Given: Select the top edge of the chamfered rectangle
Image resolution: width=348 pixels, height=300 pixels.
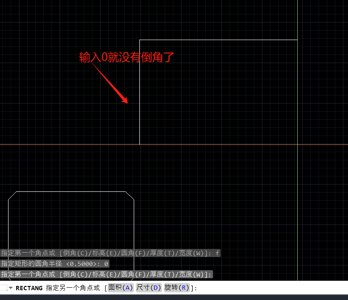Looking at the screenshot, I should pyautogui.click(x=71, y=192).
